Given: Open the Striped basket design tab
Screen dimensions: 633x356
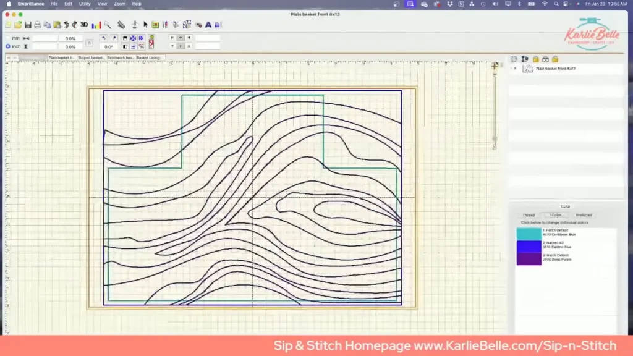Looking at the screenshot, I should tap(90, 57).
